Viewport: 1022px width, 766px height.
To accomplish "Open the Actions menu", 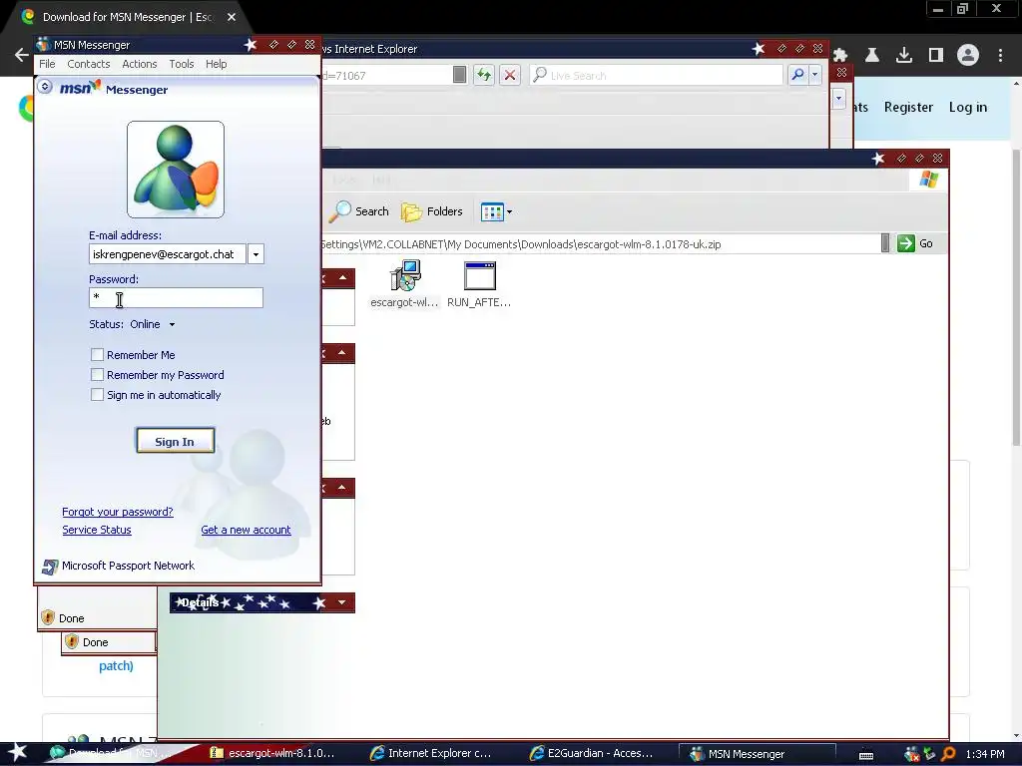I will 140,64.
